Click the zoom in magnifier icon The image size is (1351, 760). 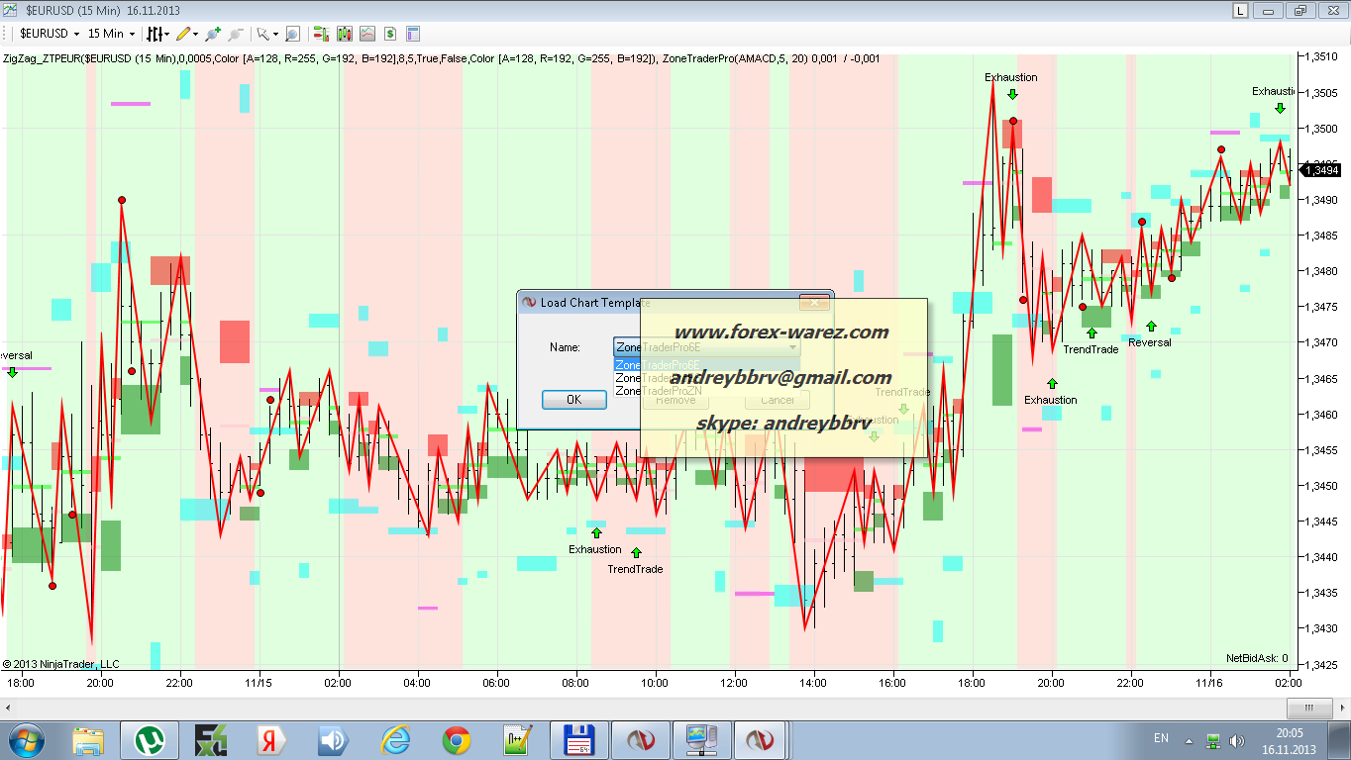point(212,34)
